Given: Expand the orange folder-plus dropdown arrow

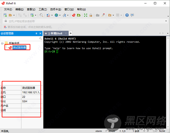Looking at the screenshot, I should (x=113, y=15).
